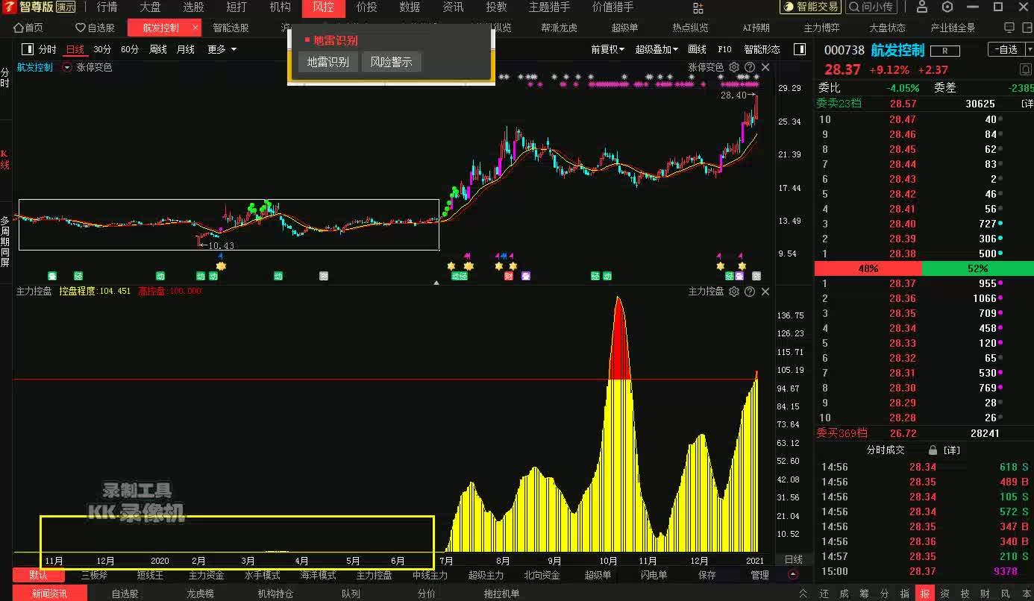The width and height of the screenshot is (1034, 601).
Task: Click the 日线 label beside the date axis
Action: 794,559
